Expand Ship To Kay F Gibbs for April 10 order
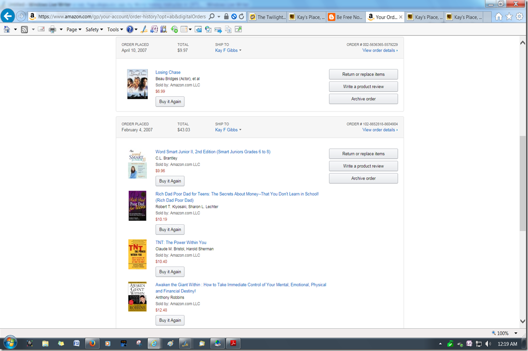This screenshot has height=351, width=528. click(228, 51)
